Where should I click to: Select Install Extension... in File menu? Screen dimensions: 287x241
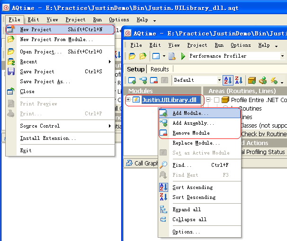(60, 138)
